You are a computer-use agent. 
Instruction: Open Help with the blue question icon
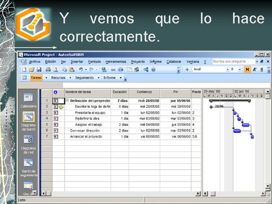(153, 70)
